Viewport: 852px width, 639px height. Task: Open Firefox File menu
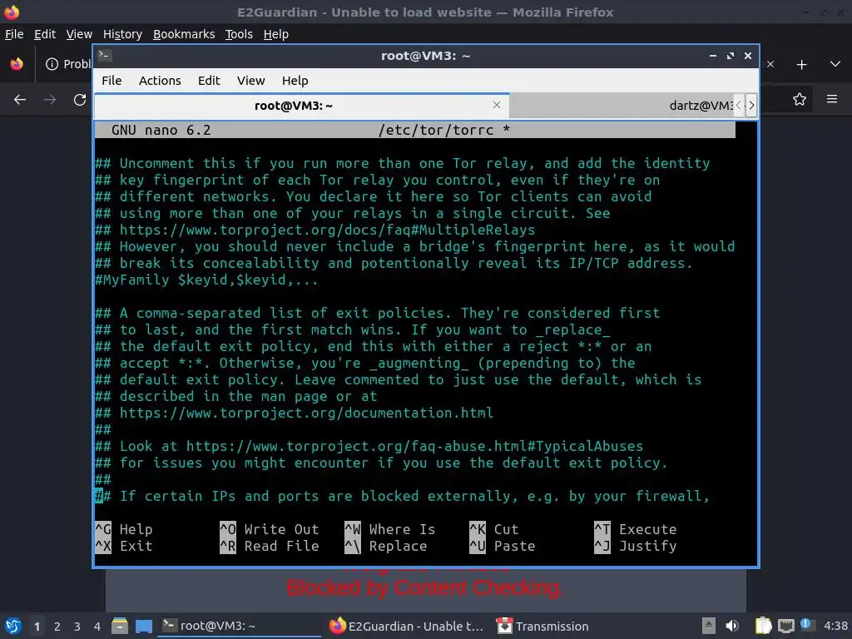(x=14, y=34)
